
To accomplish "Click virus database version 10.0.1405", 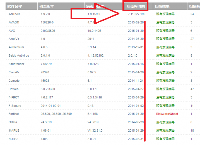I will tap(94, 31).
